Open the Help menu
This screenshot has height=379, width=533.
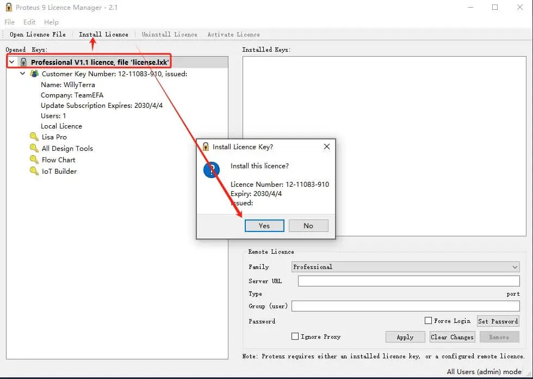coord(51,22)
